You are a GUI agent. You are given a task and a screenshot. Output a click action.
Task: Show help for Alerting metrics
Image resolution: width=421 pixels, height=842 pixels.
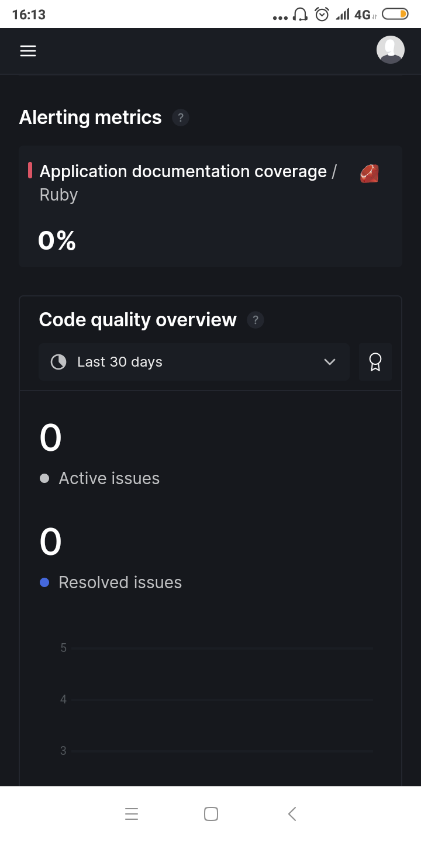[x=181, y=118]
